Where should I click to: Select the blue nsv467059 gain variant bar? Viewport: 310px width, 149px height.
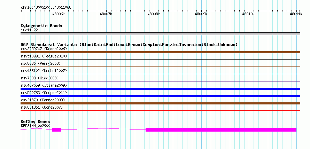pos(160,89)
